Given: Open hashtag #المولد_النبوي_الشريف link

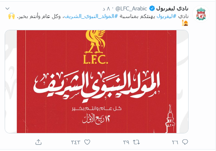Looking at the screenshot, I should [x=91, y=16].
